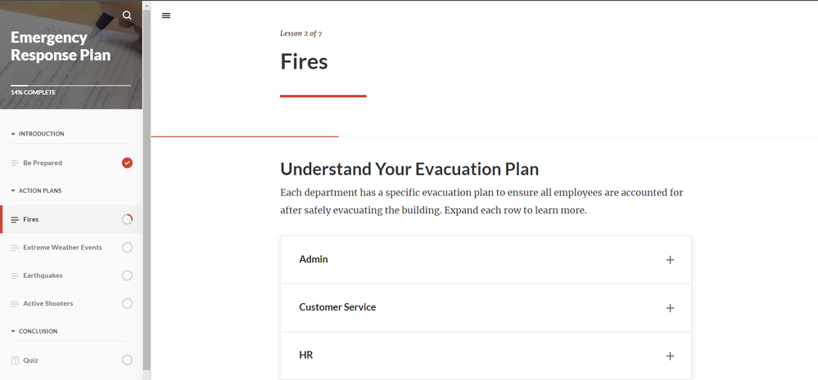The width and height of the screenshot is (818, 380).
Task: Click the sidebar vertical scrollbar
Action: tap(147, 188)
